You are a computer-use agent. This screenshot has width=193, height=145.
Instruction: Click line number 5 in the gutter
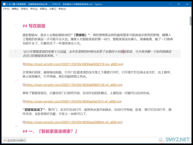click(16, 51)
